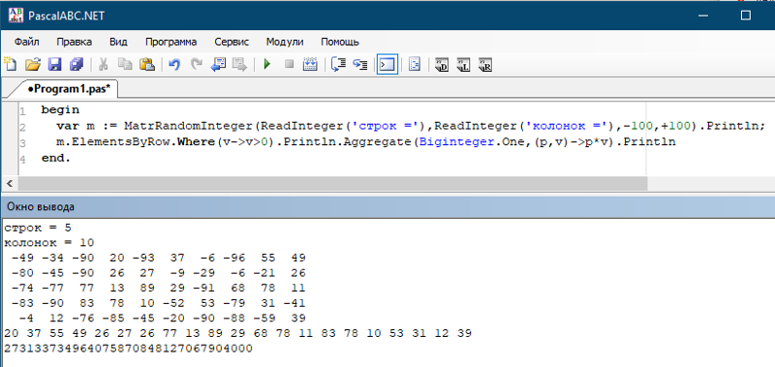This screenshot has width=775, height=367.
Task: Open the Помощь menu
Action: [x=340, y=42]
